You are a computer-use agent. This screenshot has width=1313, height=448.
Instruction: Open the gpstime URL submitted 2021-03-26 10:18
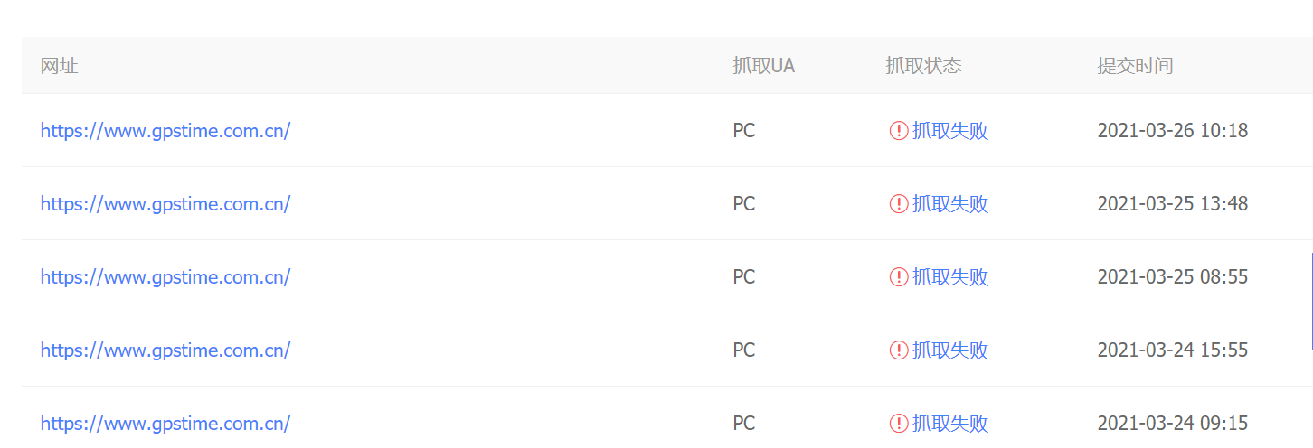click(x=165, y=131)
